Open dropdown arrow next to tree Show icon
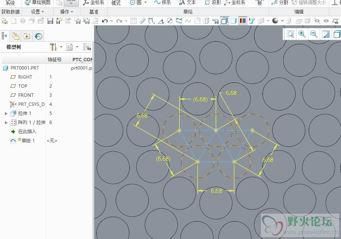Image resolution: width=341 pixels, height=239 pixels. coord(77,47)
